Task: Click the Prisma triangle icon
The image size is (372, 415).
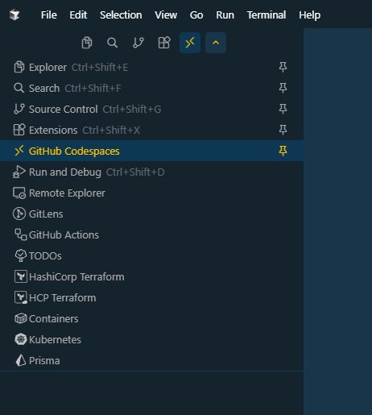Action: pos(21,360)
